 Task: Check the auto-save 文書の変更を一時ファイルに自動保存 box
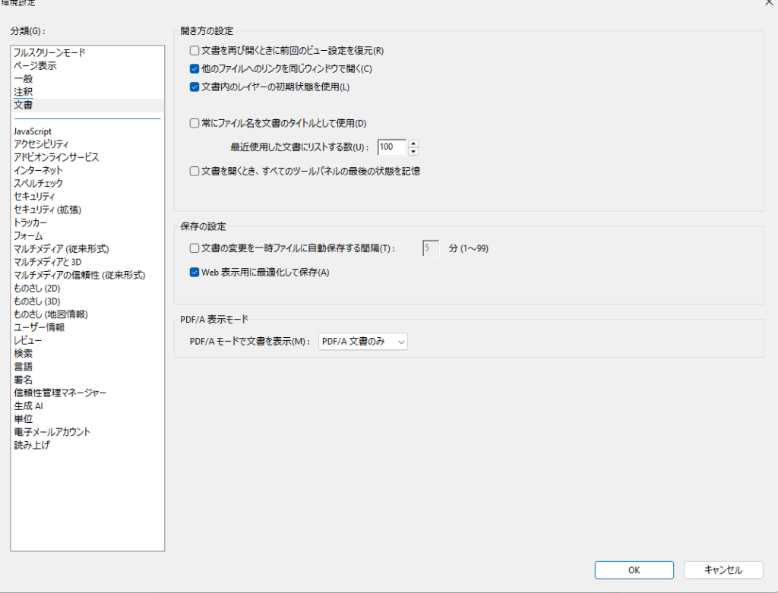click(x=194, y=248)
